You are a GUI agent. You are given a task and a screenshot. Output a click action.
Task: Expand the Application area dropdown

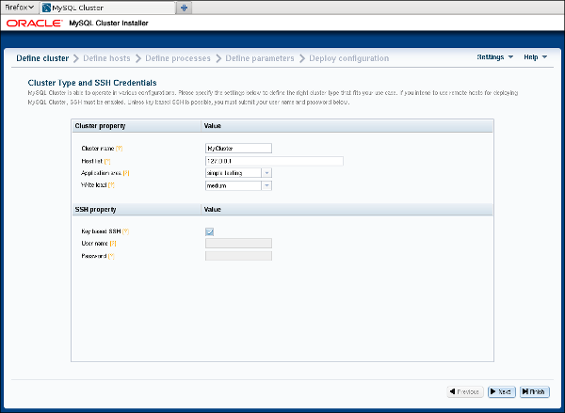coord(266,173)
